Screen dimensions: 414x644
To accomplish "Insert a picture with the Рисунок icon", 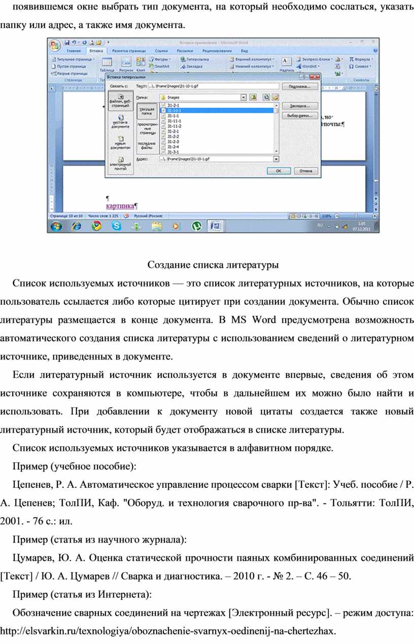I will (126, 64).
